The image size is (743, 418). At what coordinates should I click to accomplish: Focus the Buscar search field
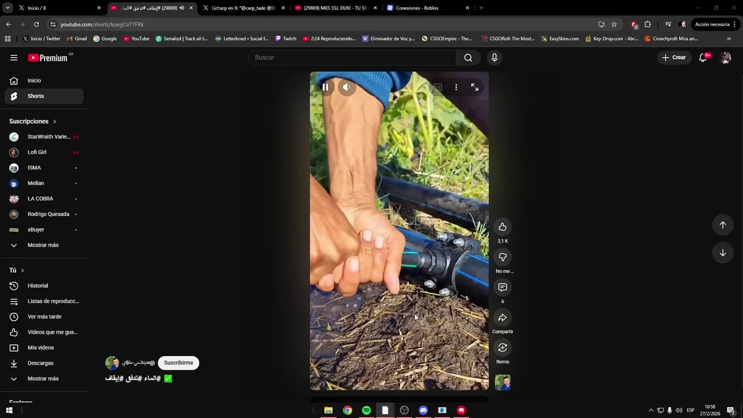tap(352, 57)
